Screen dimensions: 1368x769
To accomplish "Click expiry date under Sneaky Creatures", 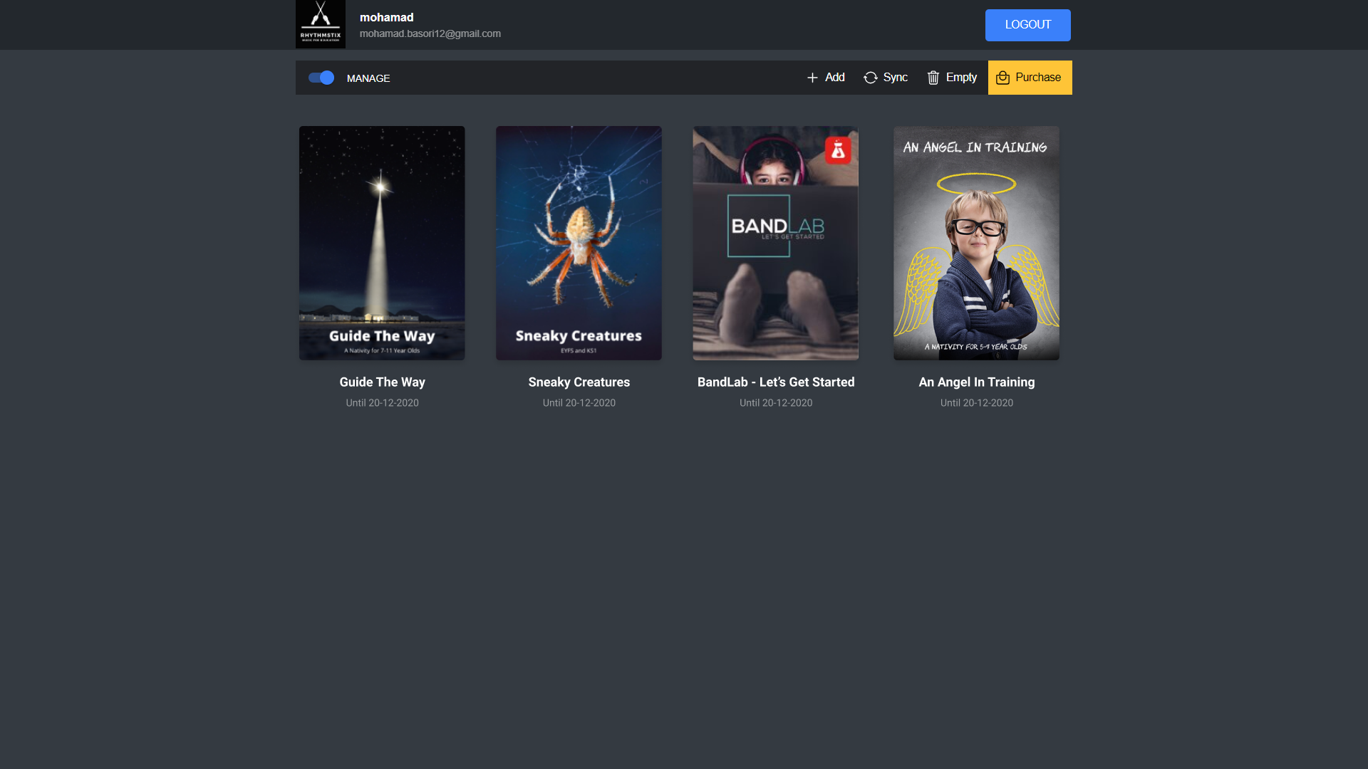I will point(579,403).
